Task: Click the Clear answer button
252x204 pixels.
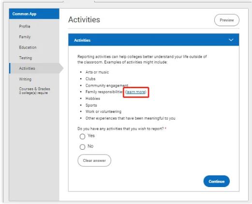Action: pyautogui.click(x=94, y=160)
